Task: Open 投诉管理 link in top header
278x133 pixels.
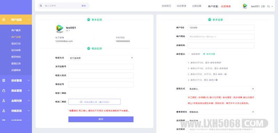Action: [x=181, y=6]
